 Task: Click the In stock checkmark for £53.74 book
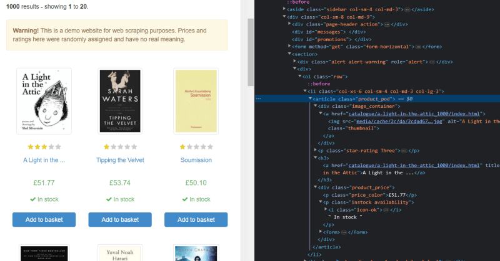[108, 199]
